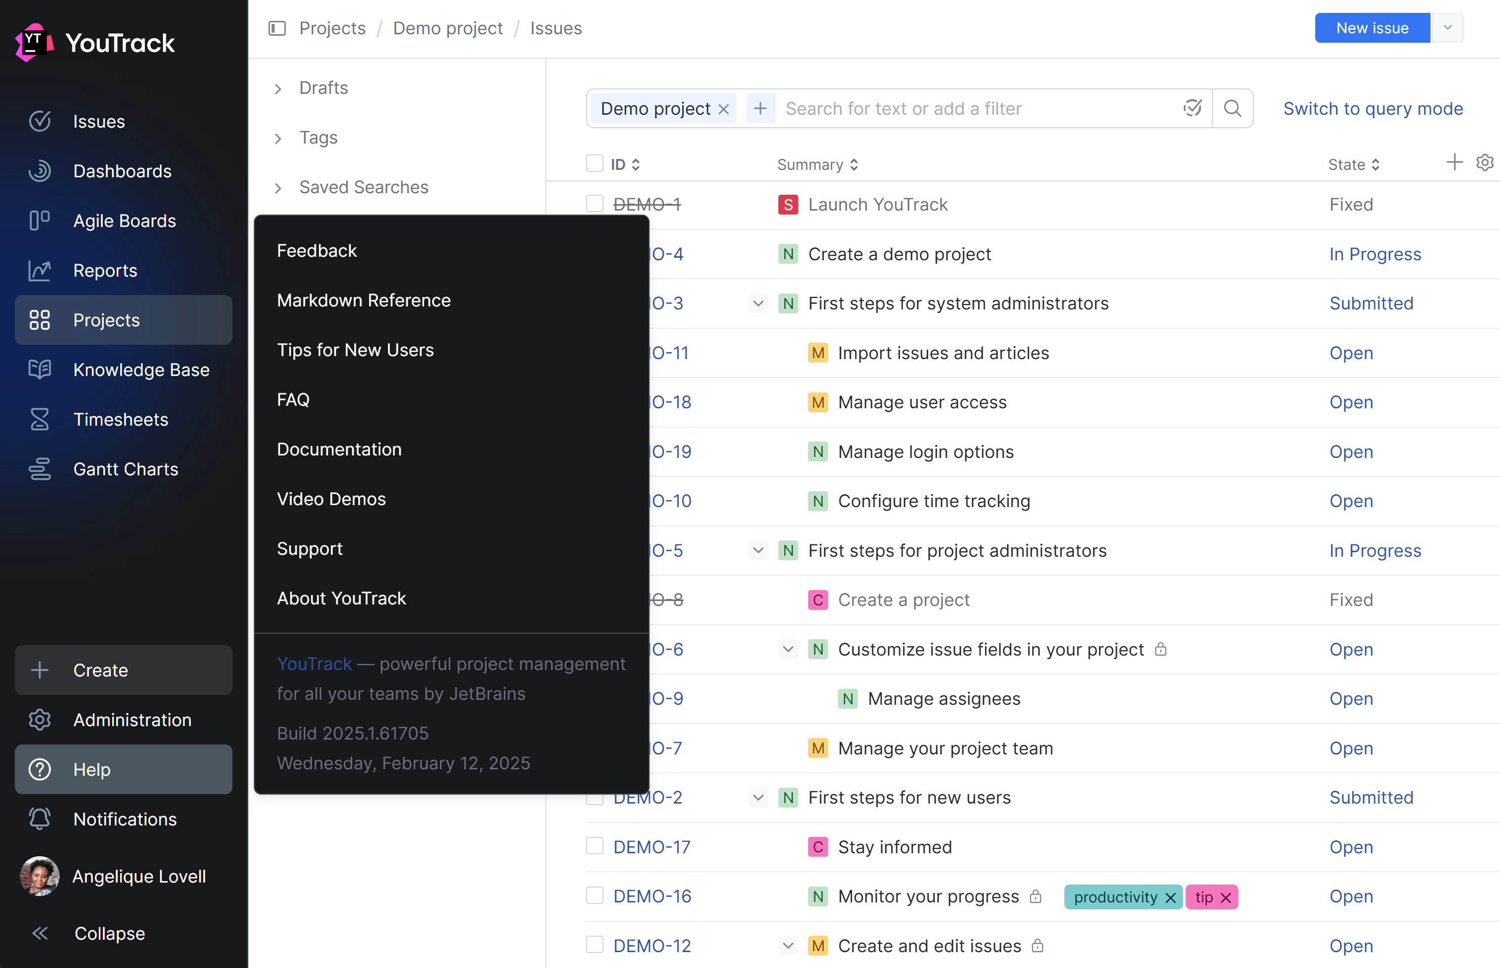Tick the checkbox for DEMO-16
The image size is (1500, 968).
click(x=595, y=895)
